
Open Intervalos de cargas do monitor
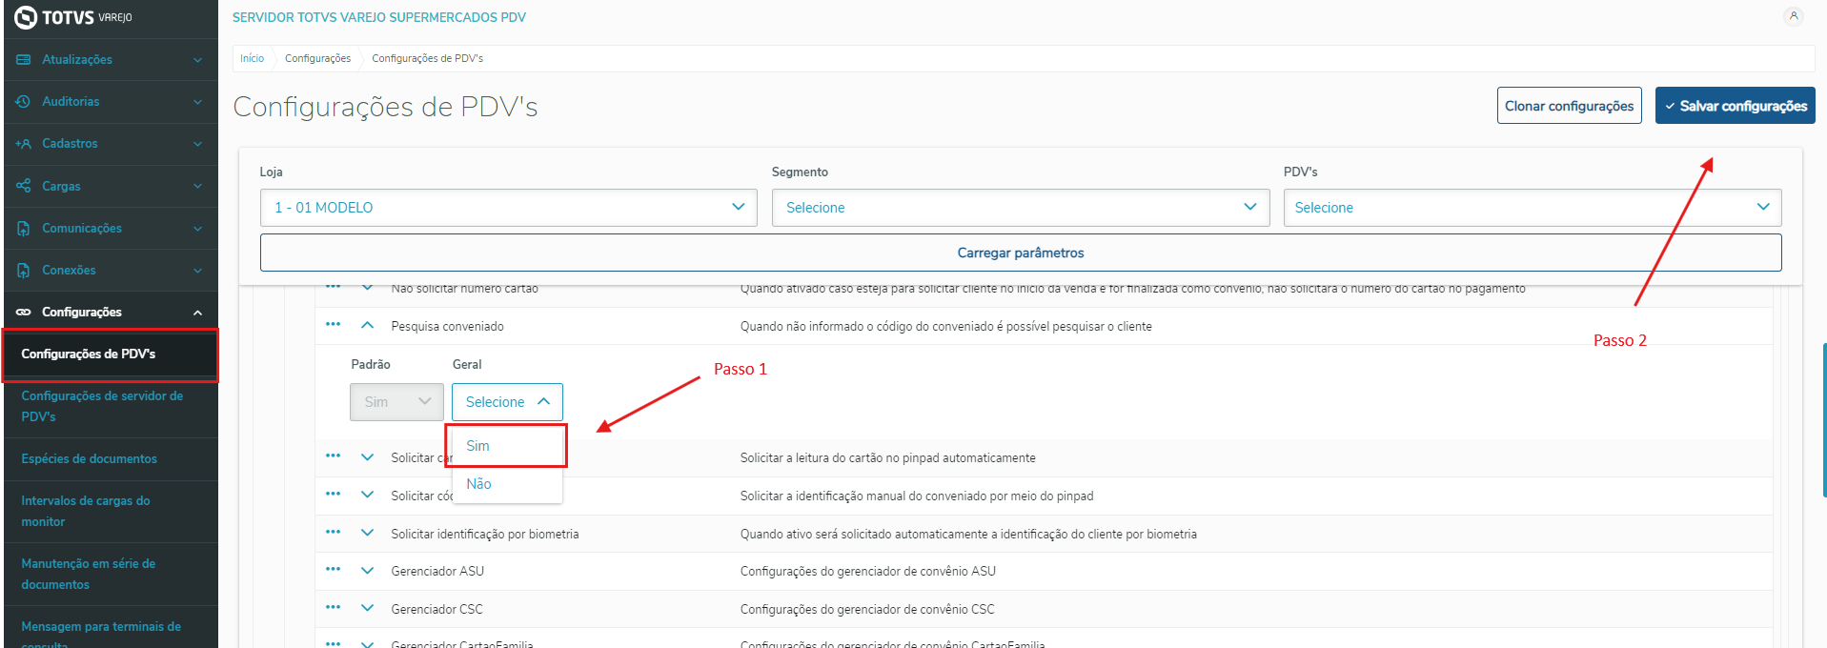click(x=111, y=512)
